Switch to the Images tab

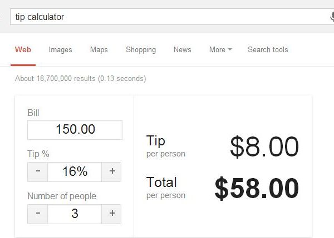click(60, 49)
